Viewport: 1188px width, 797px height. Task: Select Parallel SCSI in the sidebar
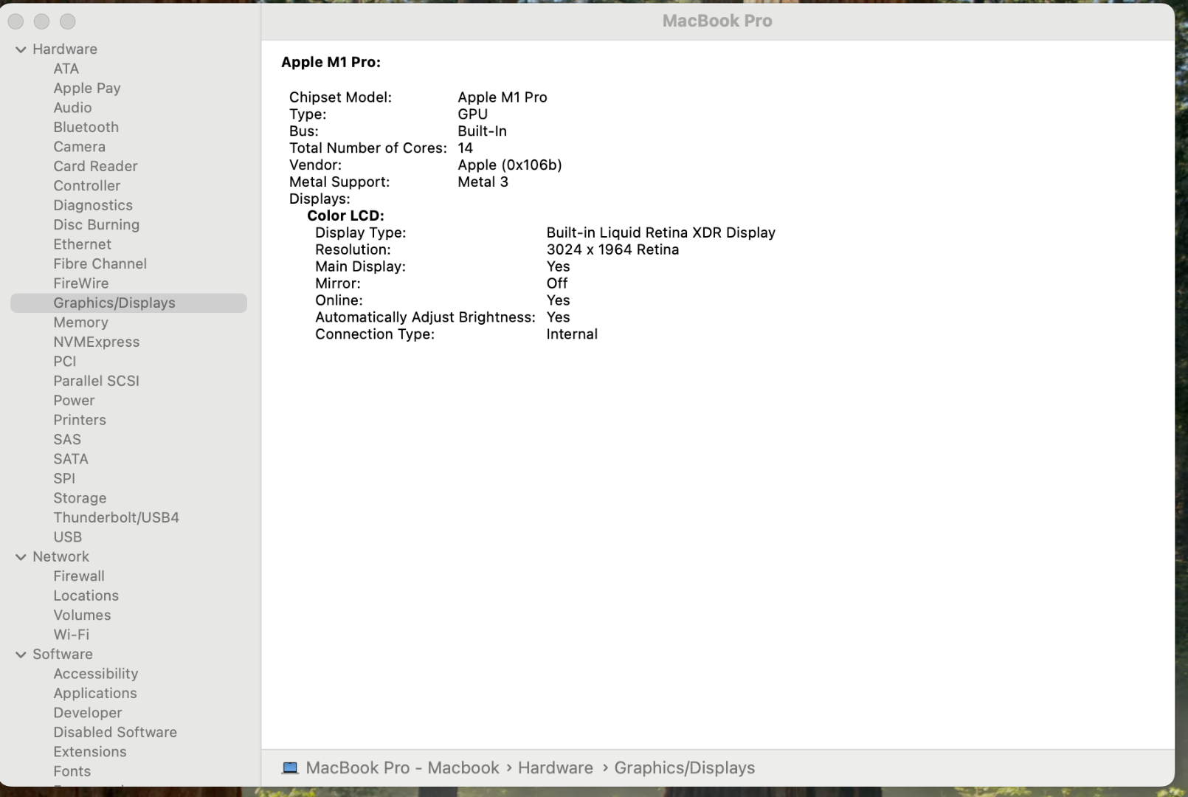(96, 381)
